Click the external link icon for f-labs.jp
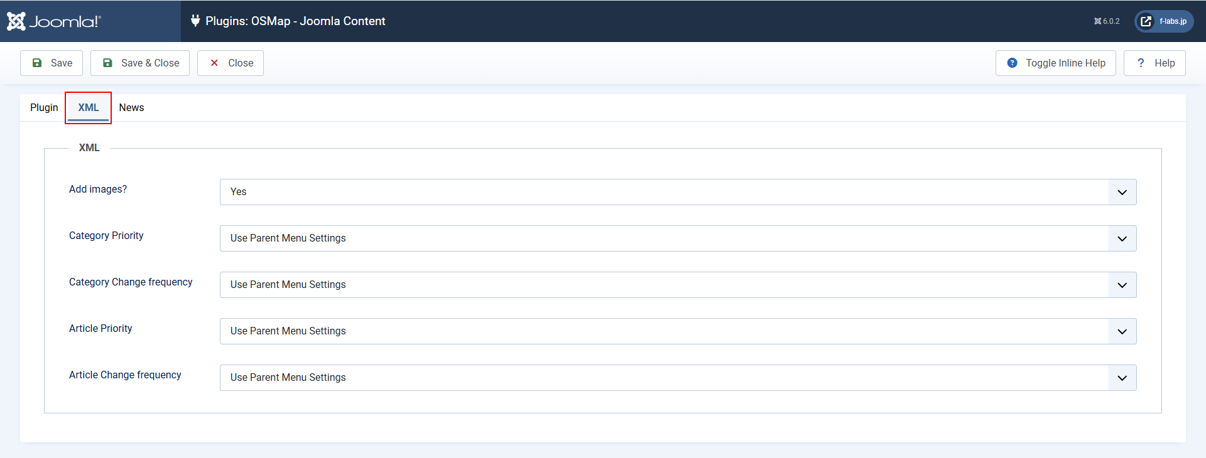The height and width of the screenshot is (458, 1206). (1146, 21)
